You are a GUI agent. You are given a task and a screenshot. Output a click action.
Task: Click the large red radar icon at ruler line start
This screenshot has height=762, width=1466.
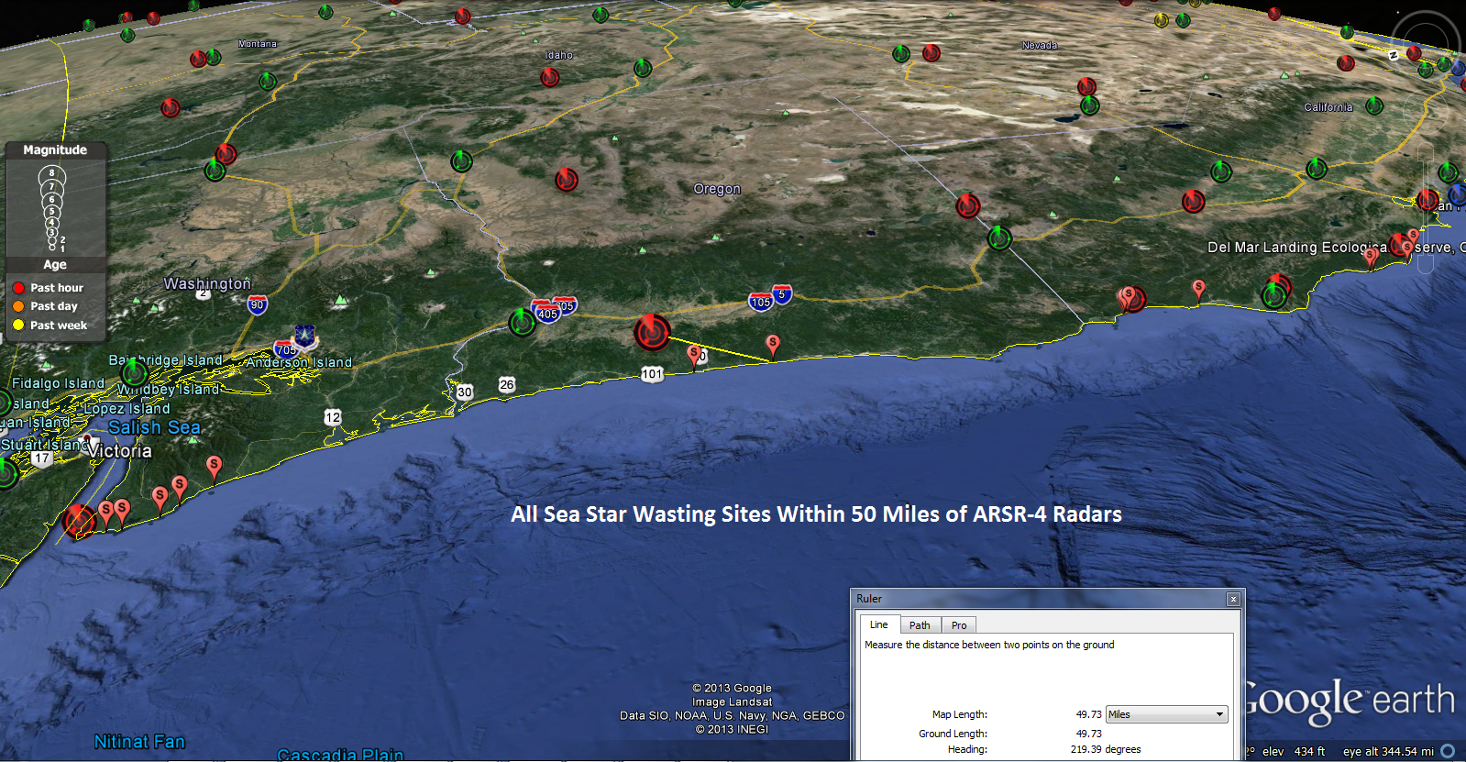652,332
